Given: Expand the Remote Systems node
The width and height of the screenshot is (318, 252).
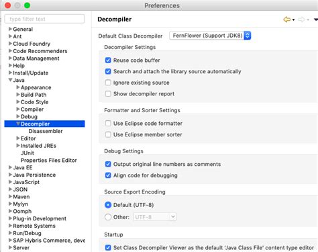Looking at the screenshot, I should coord(10,226).
